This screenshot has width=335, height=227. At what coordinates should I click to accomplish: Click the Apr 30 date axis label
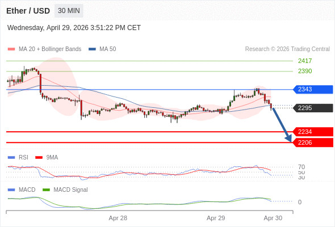click(273, 218)
